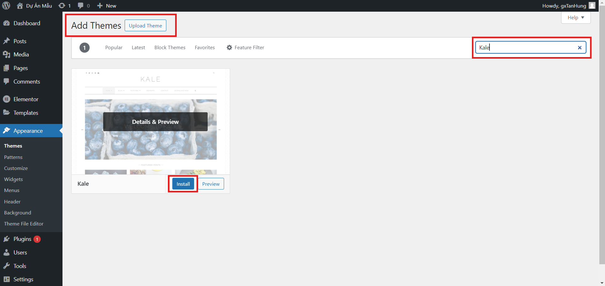The height and width of the screenshot is (286, 605).
Task: Click the Plugins plug icon
Action: click(7, 239)
